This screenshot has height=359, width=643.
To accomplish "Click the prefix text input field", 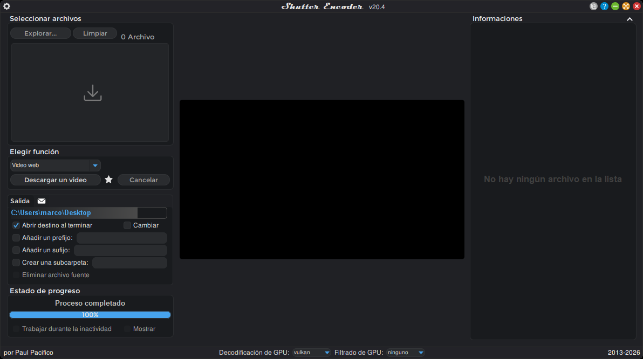I will point(122,238).
